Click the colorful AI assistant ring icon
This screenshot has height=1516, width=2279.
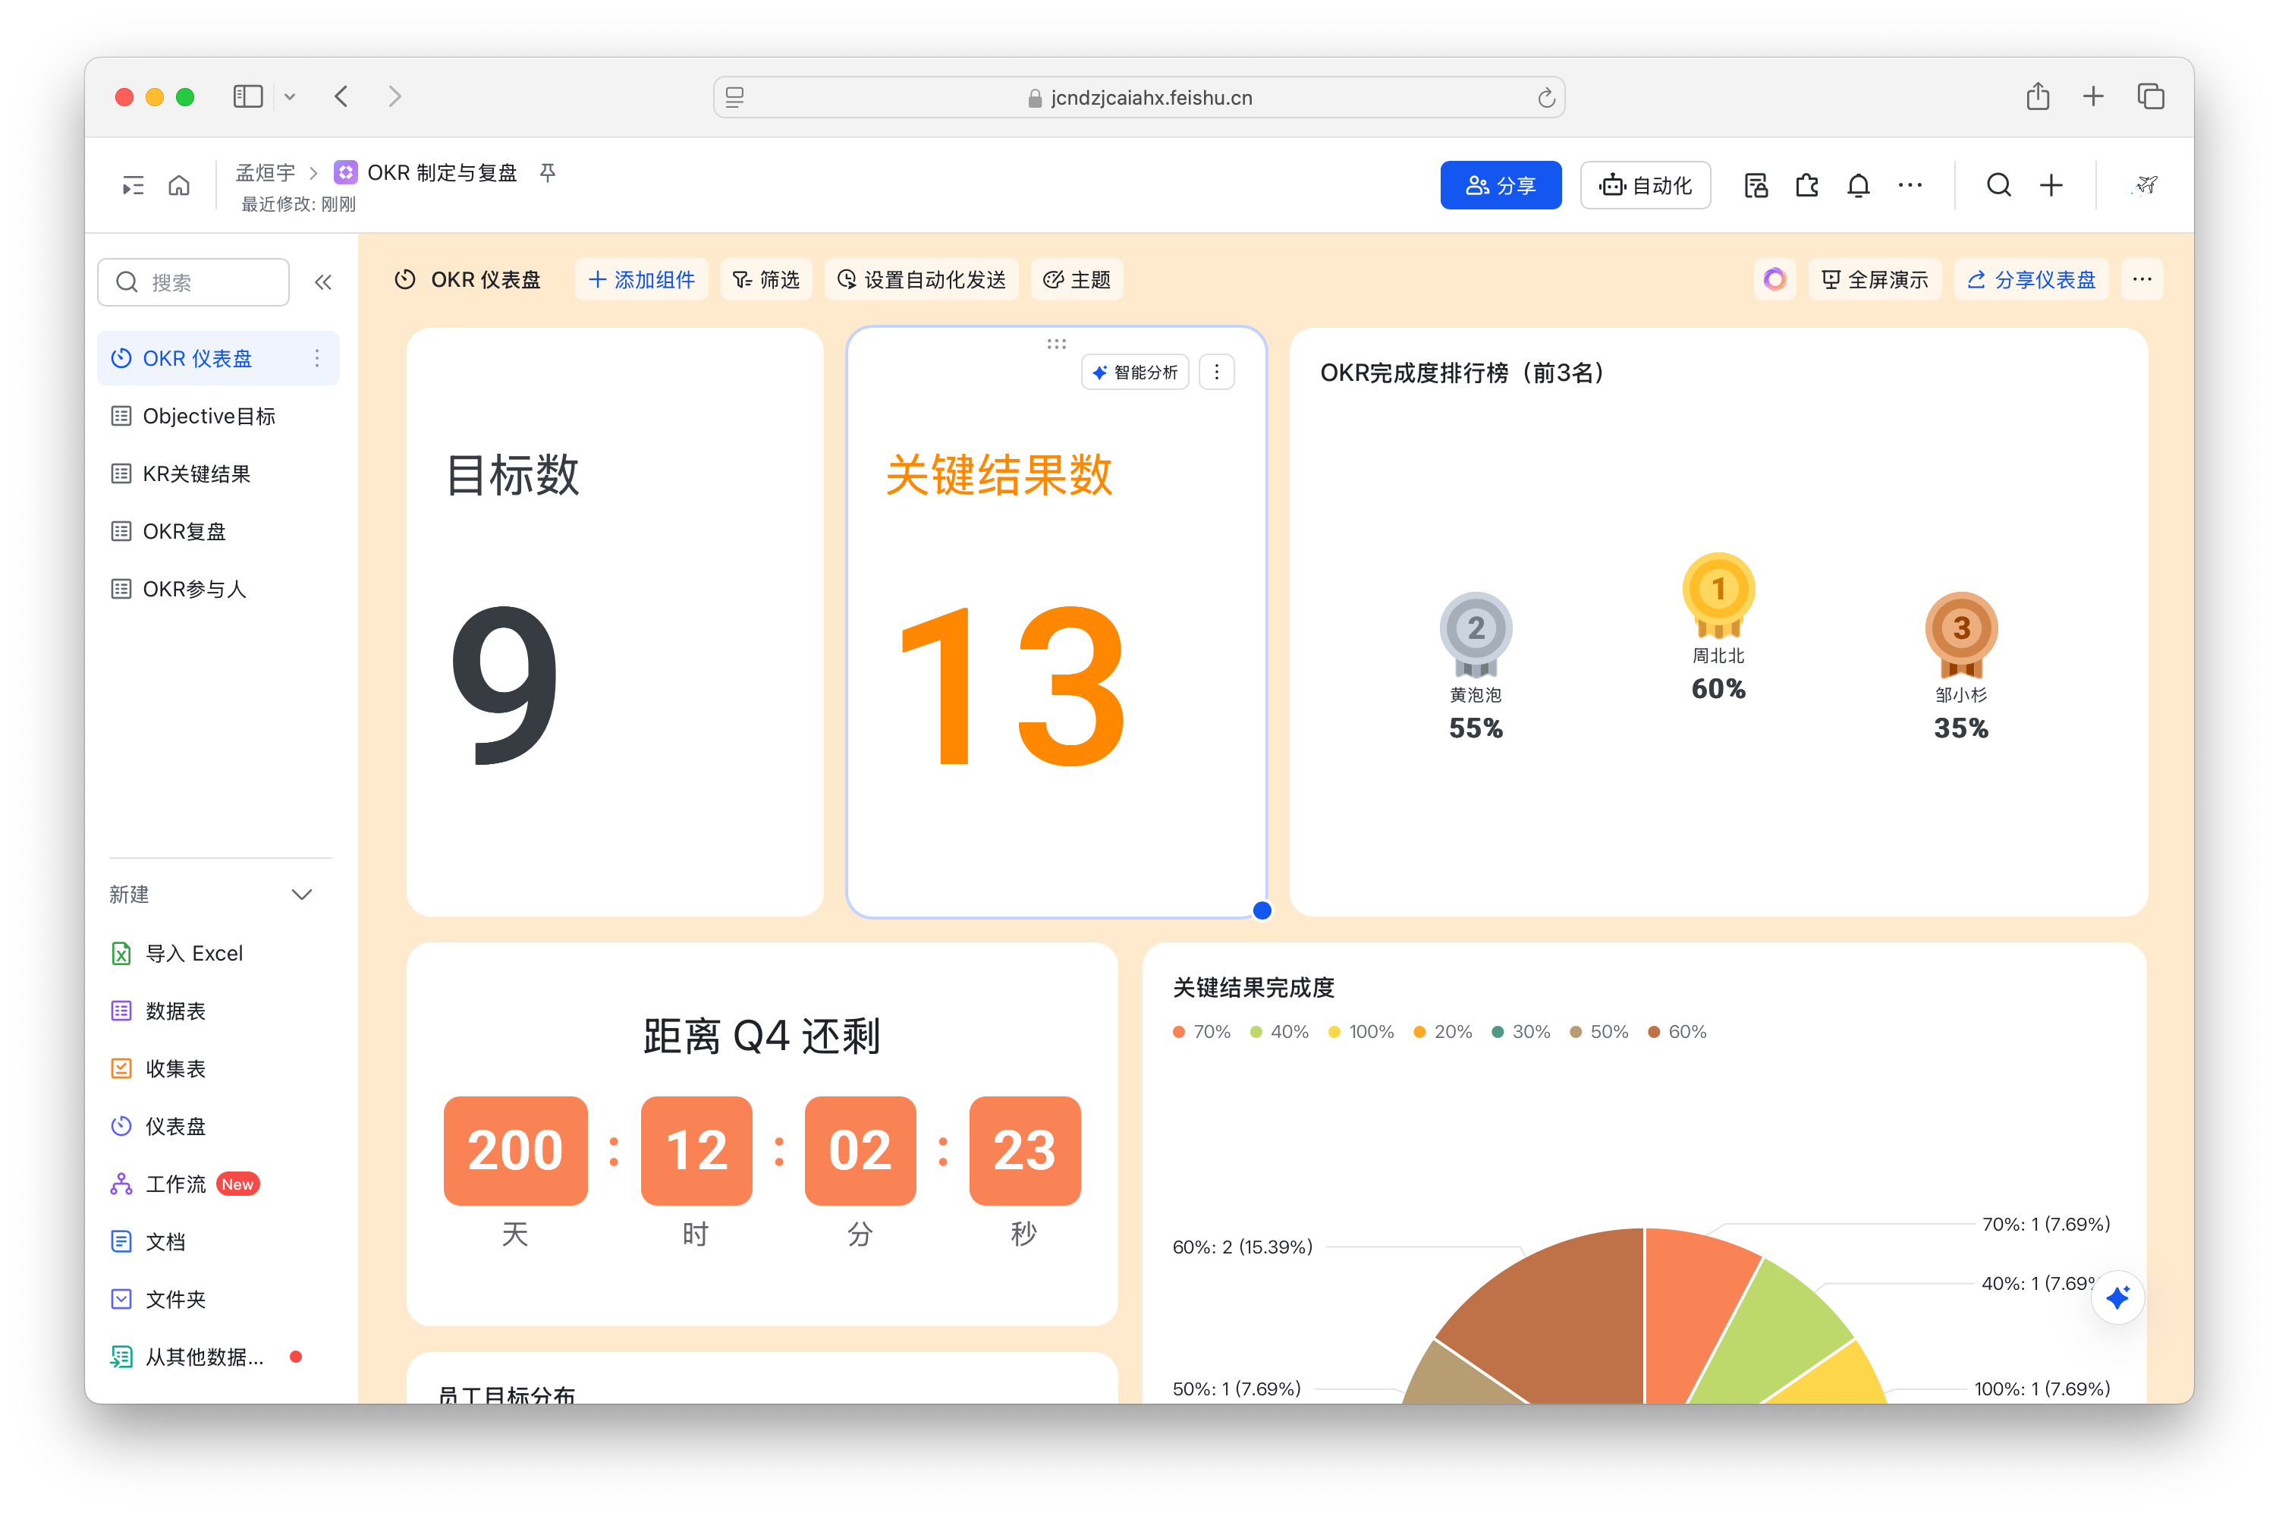click(1774, 279)
